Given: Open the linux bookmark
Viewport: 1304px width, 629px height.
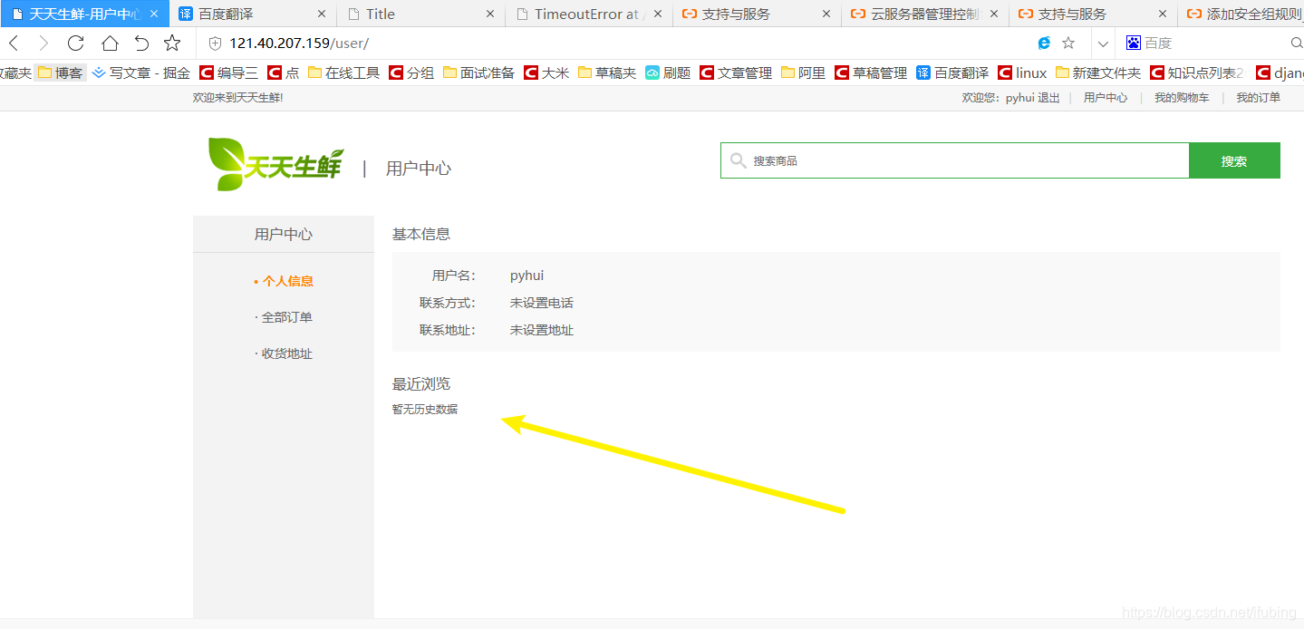Looking at the screenshot, I should (x=1022, y=73).
